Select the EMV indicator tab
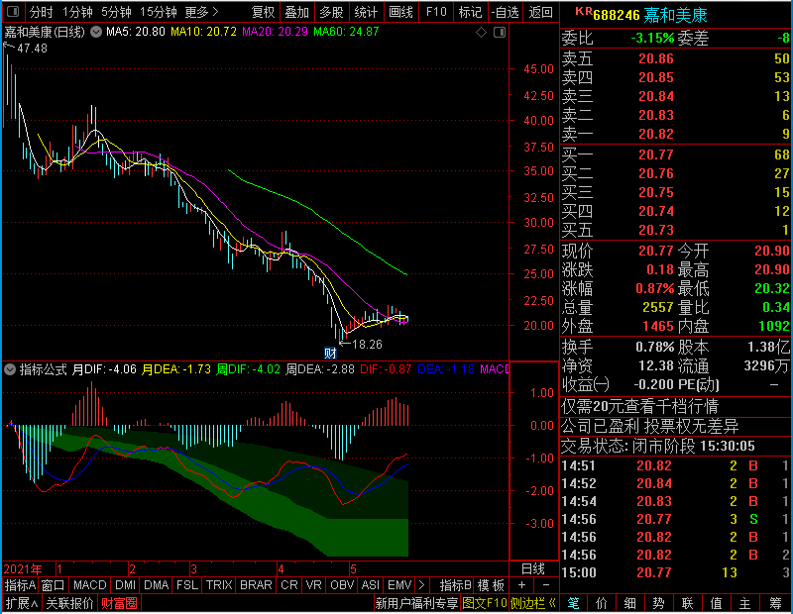The width and height of the screenshot is (793, 614). (x=399, y=585)
